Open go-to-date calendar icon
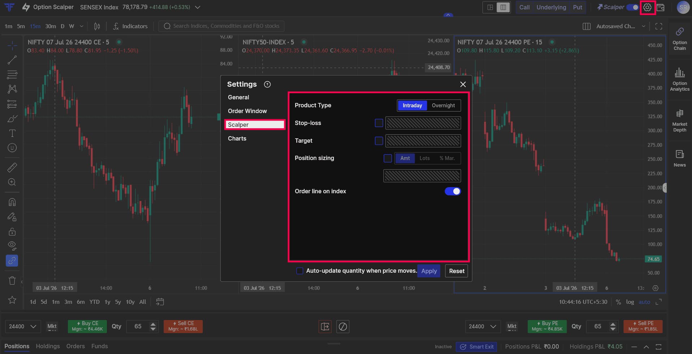Image resolution: width=692 pixels, height=354 pixels. pyautogui.click(x=160, y=302)
